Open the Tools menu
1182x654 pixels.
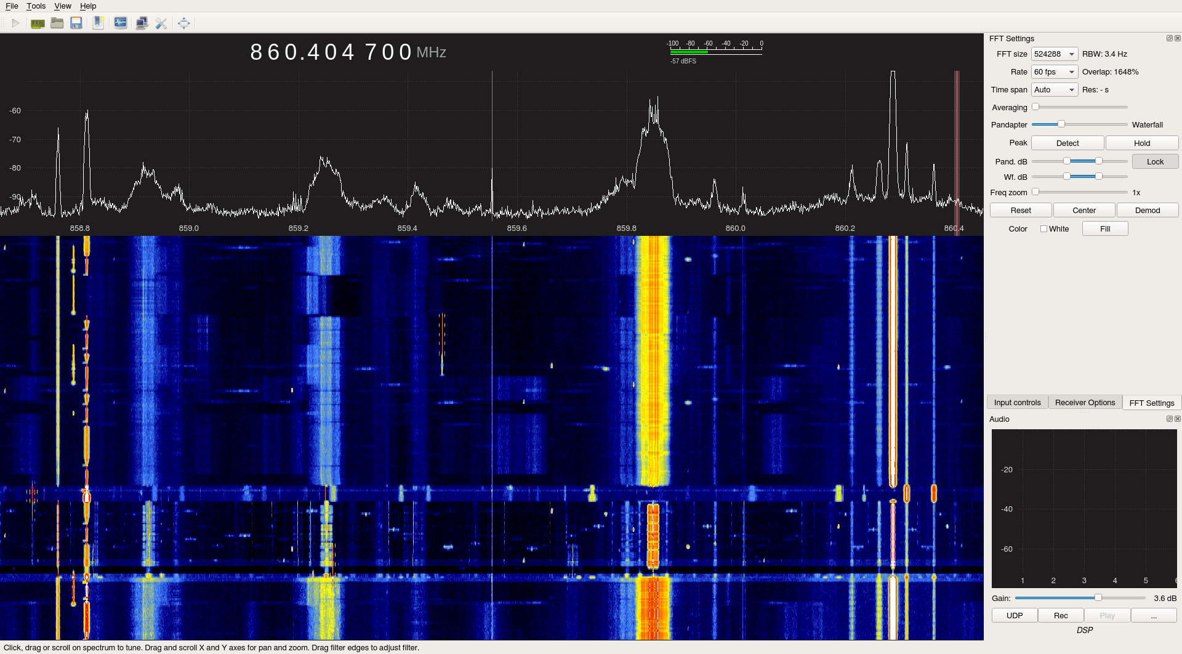(36, 6)
